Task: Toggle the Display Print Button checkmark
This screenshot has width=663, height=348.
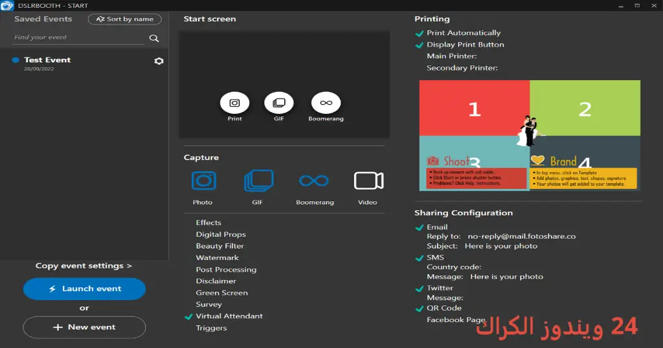Action: [420, 45]
